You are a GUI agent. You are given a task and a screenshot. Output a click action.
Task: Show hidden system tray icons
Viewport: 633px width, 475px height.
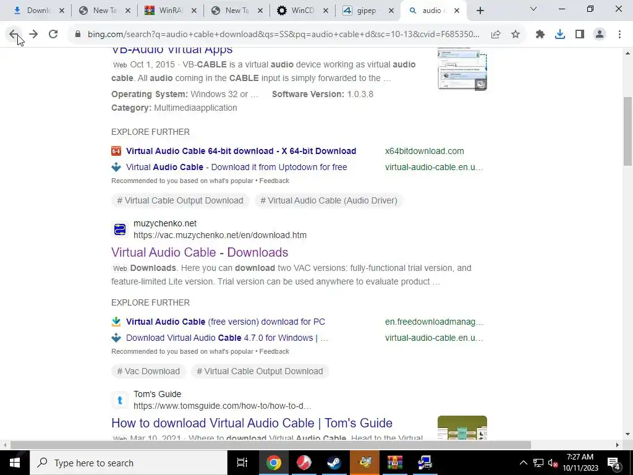[523, 463]
